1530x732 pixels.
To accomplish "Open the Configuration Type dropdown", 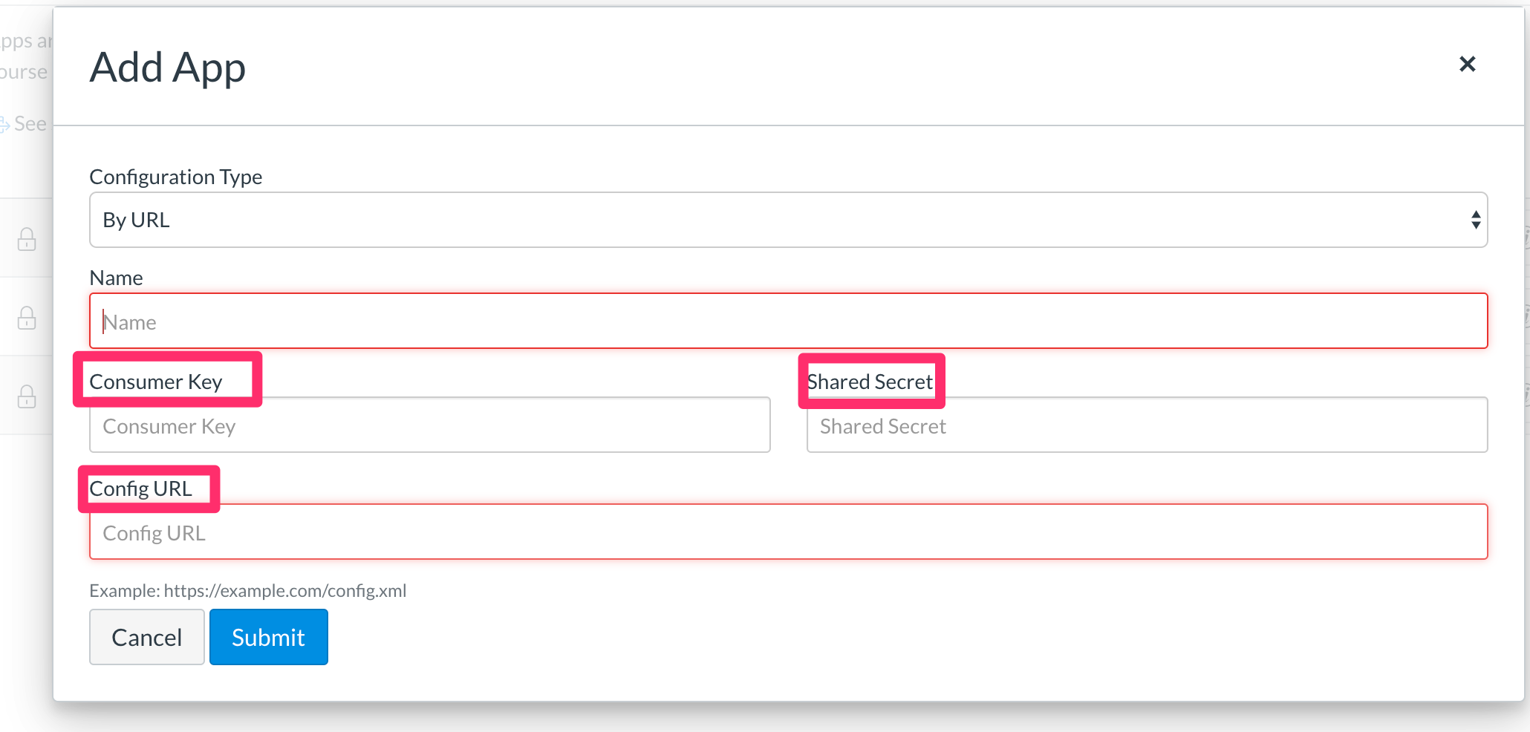I will pyautogui.click(x=787, y=220).
